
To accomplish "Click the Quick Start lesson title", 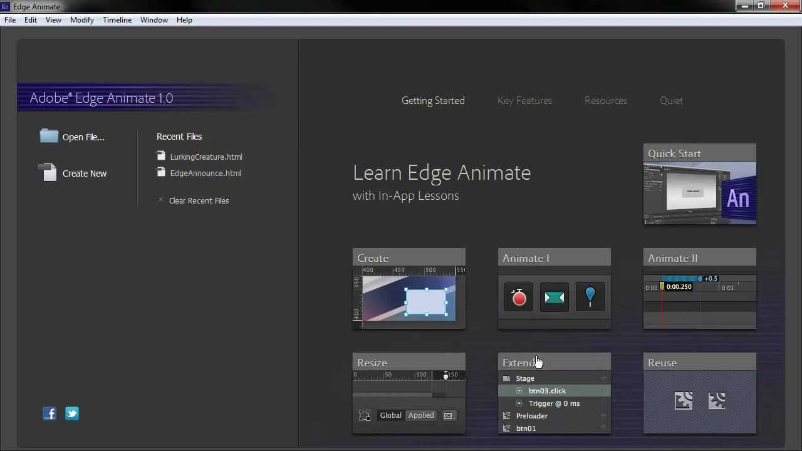I will [x=674, y=153].
